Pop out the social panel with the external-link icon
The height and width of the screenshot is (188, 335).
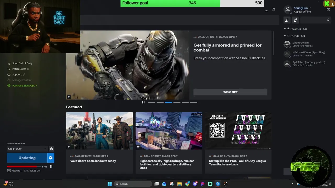328,10
